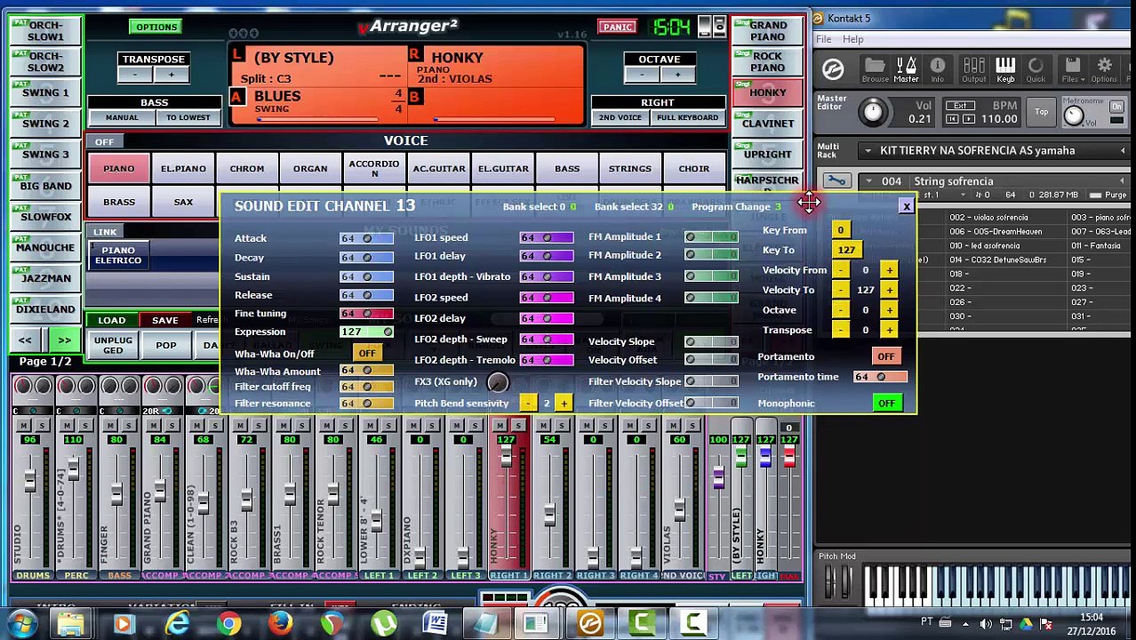The height and width of the screenshot is (640, 1136).
Task: Open Windows Explorer from taskbar
Action: coord(72,623)
